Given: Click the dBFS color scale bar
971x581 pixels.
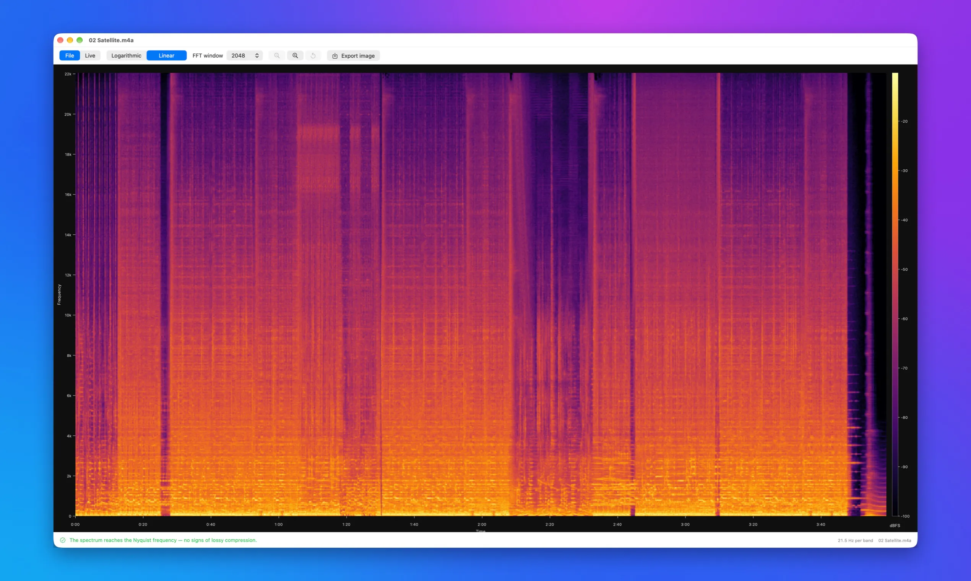Looking at the screenshot, I should tap(895, 294).
